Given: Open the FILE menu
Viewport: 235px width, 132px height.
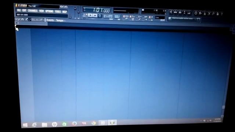Looking at the screenshot, I should coord(19,10).
